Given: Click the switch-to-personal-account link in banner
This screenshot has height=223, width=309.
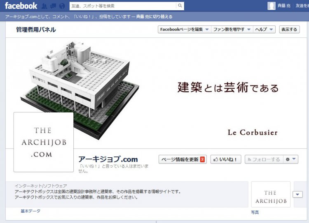Looking at the screenshot, I should click(x=154, y=17).
